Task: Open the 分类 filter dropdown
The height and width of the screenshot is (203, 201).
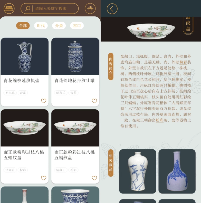Action: [59, 26]
